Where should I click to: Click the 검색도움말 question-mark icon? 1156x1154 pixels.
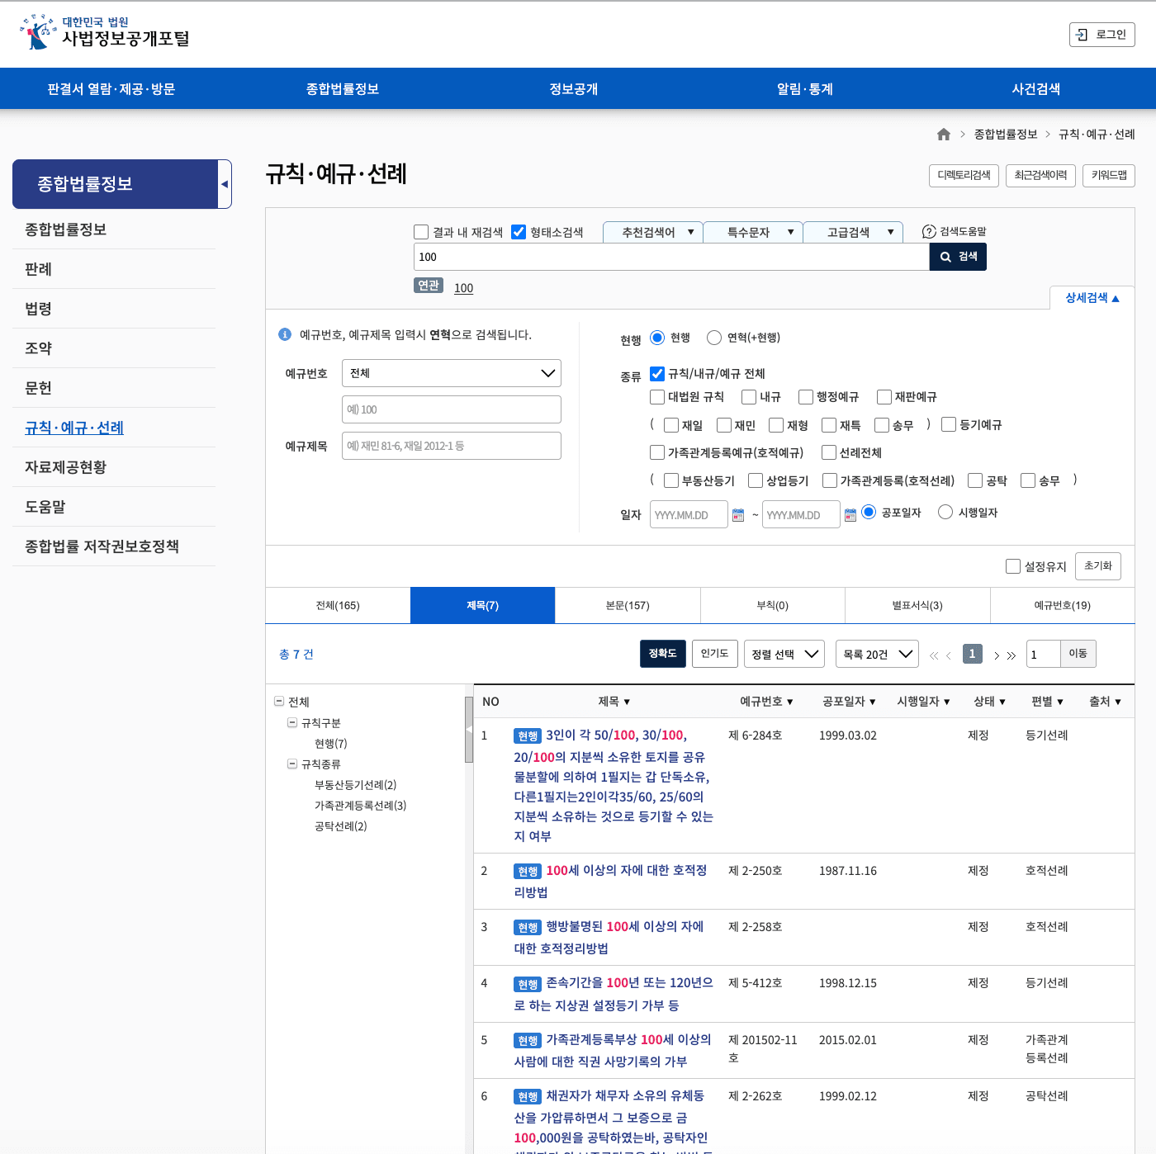click(929, 232)
